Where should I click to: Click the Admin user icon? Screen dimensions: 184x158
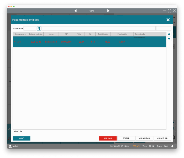[10, 146]
